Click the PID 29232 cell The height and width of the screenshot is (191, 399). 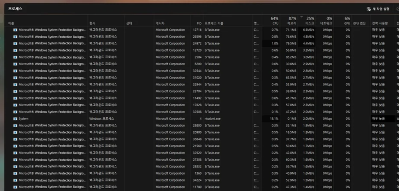pyautogui.click(x=197, y=167)
